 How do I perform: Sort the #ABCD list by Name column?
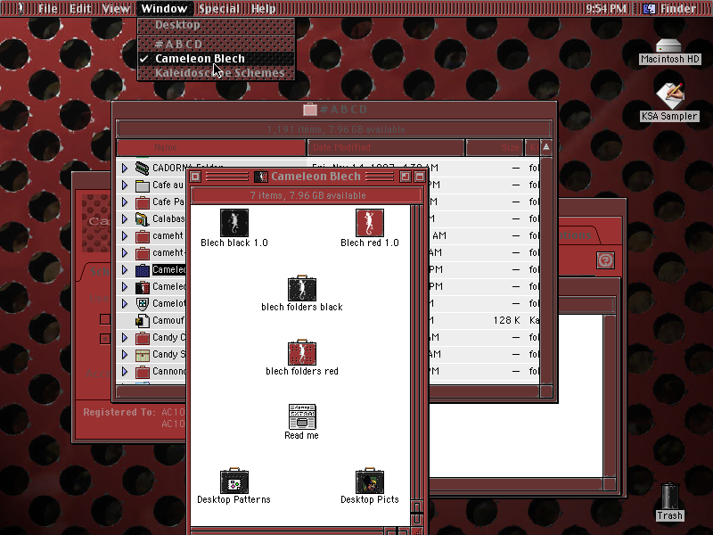pos(211,147)
